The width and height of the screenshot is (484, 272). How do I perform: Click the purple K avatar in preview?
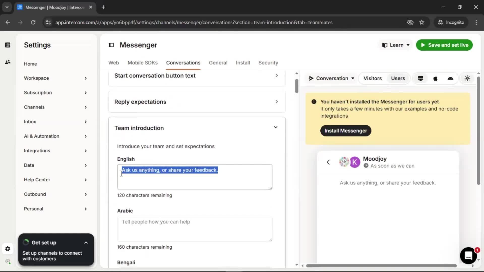[x=355, y=162]
